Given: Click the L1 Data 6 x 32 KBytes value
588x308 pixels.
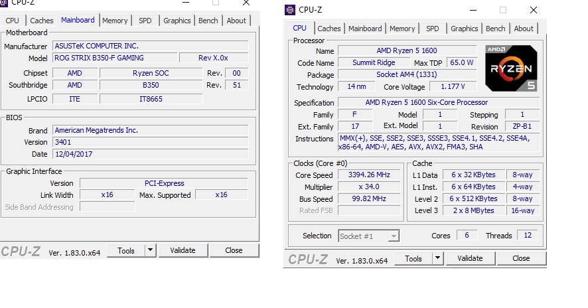Looking at the screenshot, I should pos(473,175).
